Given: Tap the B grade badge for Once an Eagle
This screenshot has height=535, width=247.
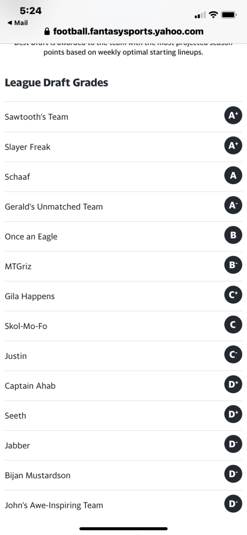Looking at the screenshot, I should (x=233, y=235).
